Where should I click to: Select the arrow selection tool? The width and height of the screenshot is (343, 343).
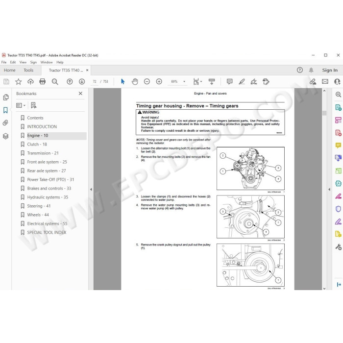tap(122, 82)
